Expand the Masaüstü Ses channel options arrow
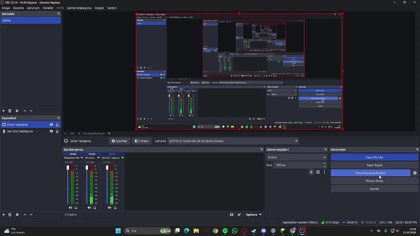The width and height of the screenshot is (420, 236). pos(82,158)
